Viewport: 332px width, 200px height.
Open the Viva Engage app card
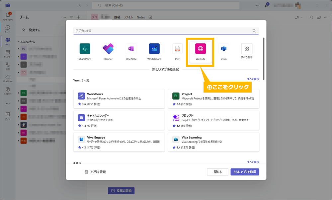pos(119,142)
